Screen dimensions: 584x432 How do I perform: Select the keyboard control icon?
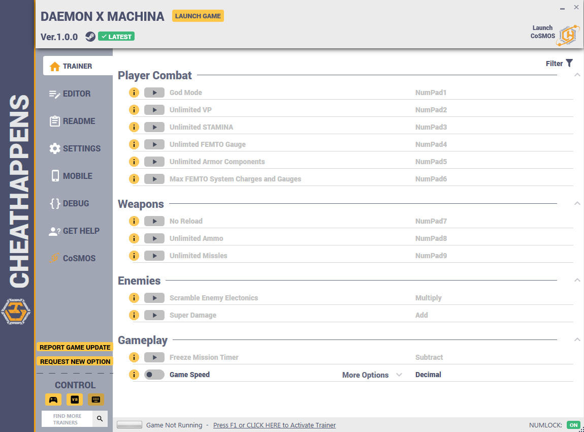[x=95, y=399]
